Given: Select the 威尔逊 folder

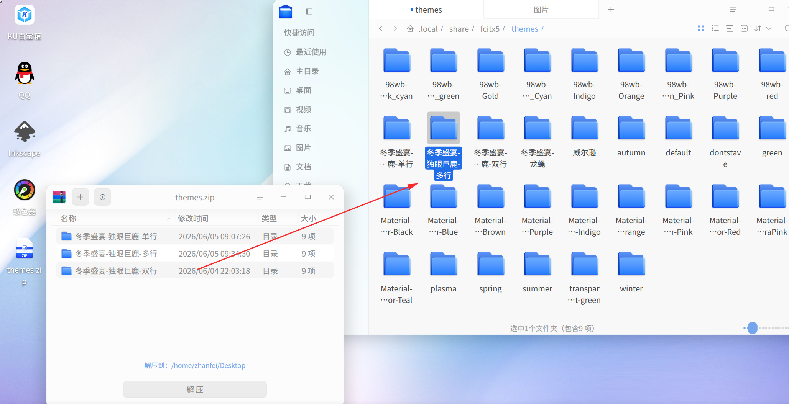Looking at the screenshot, I should (x=584, y=136).
